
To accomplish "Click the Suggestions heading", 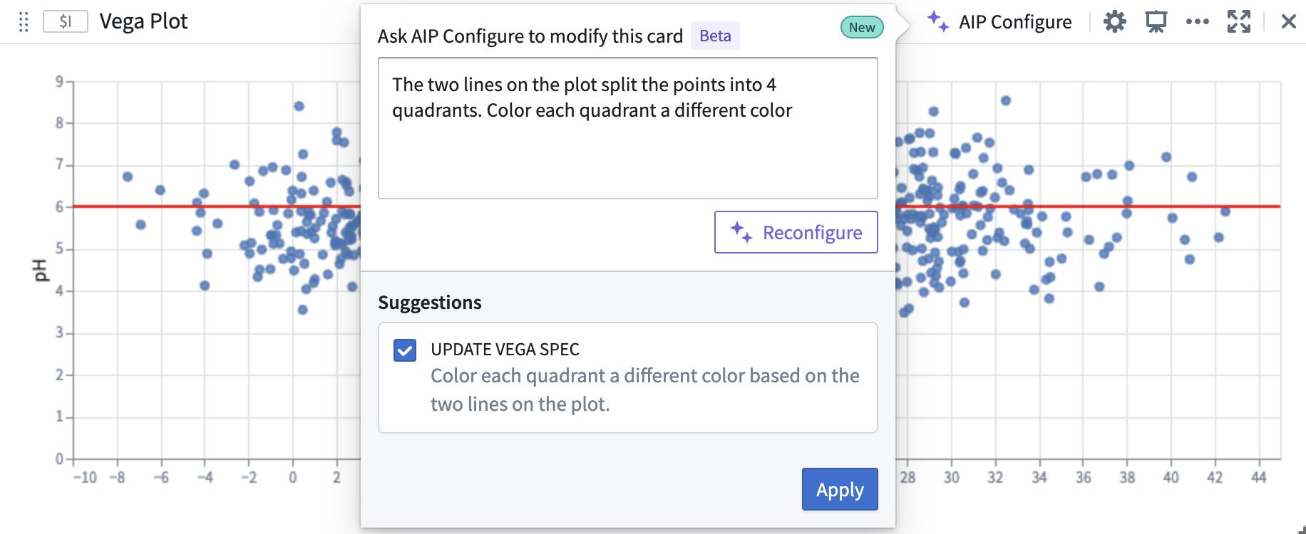I will coord(430,303).
